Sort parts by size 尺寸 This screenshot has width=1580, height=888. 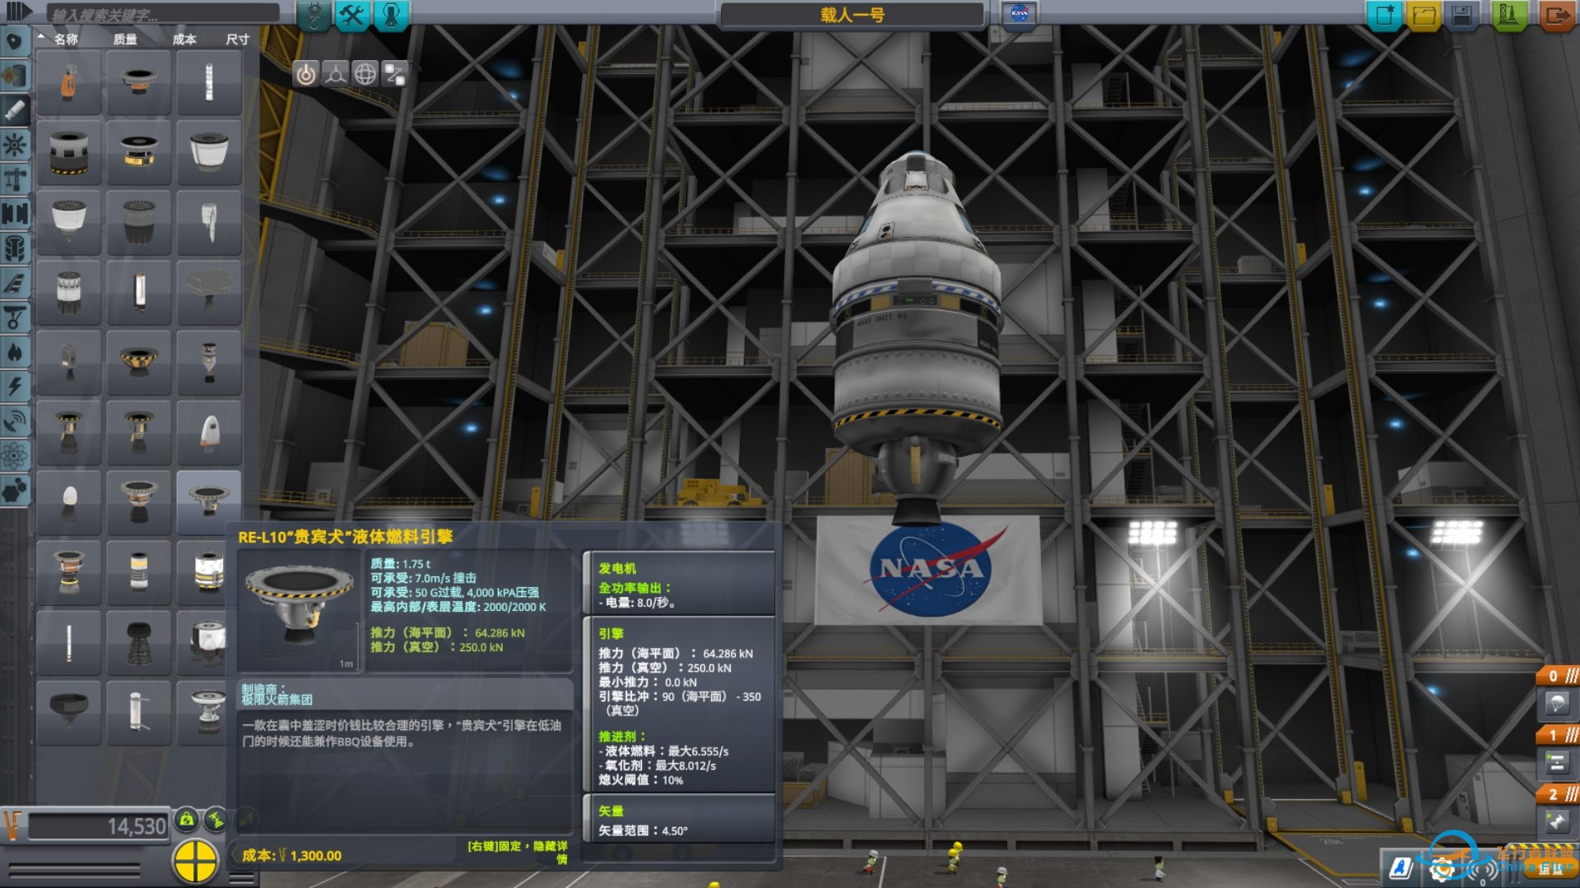click(x=237, y=39)
